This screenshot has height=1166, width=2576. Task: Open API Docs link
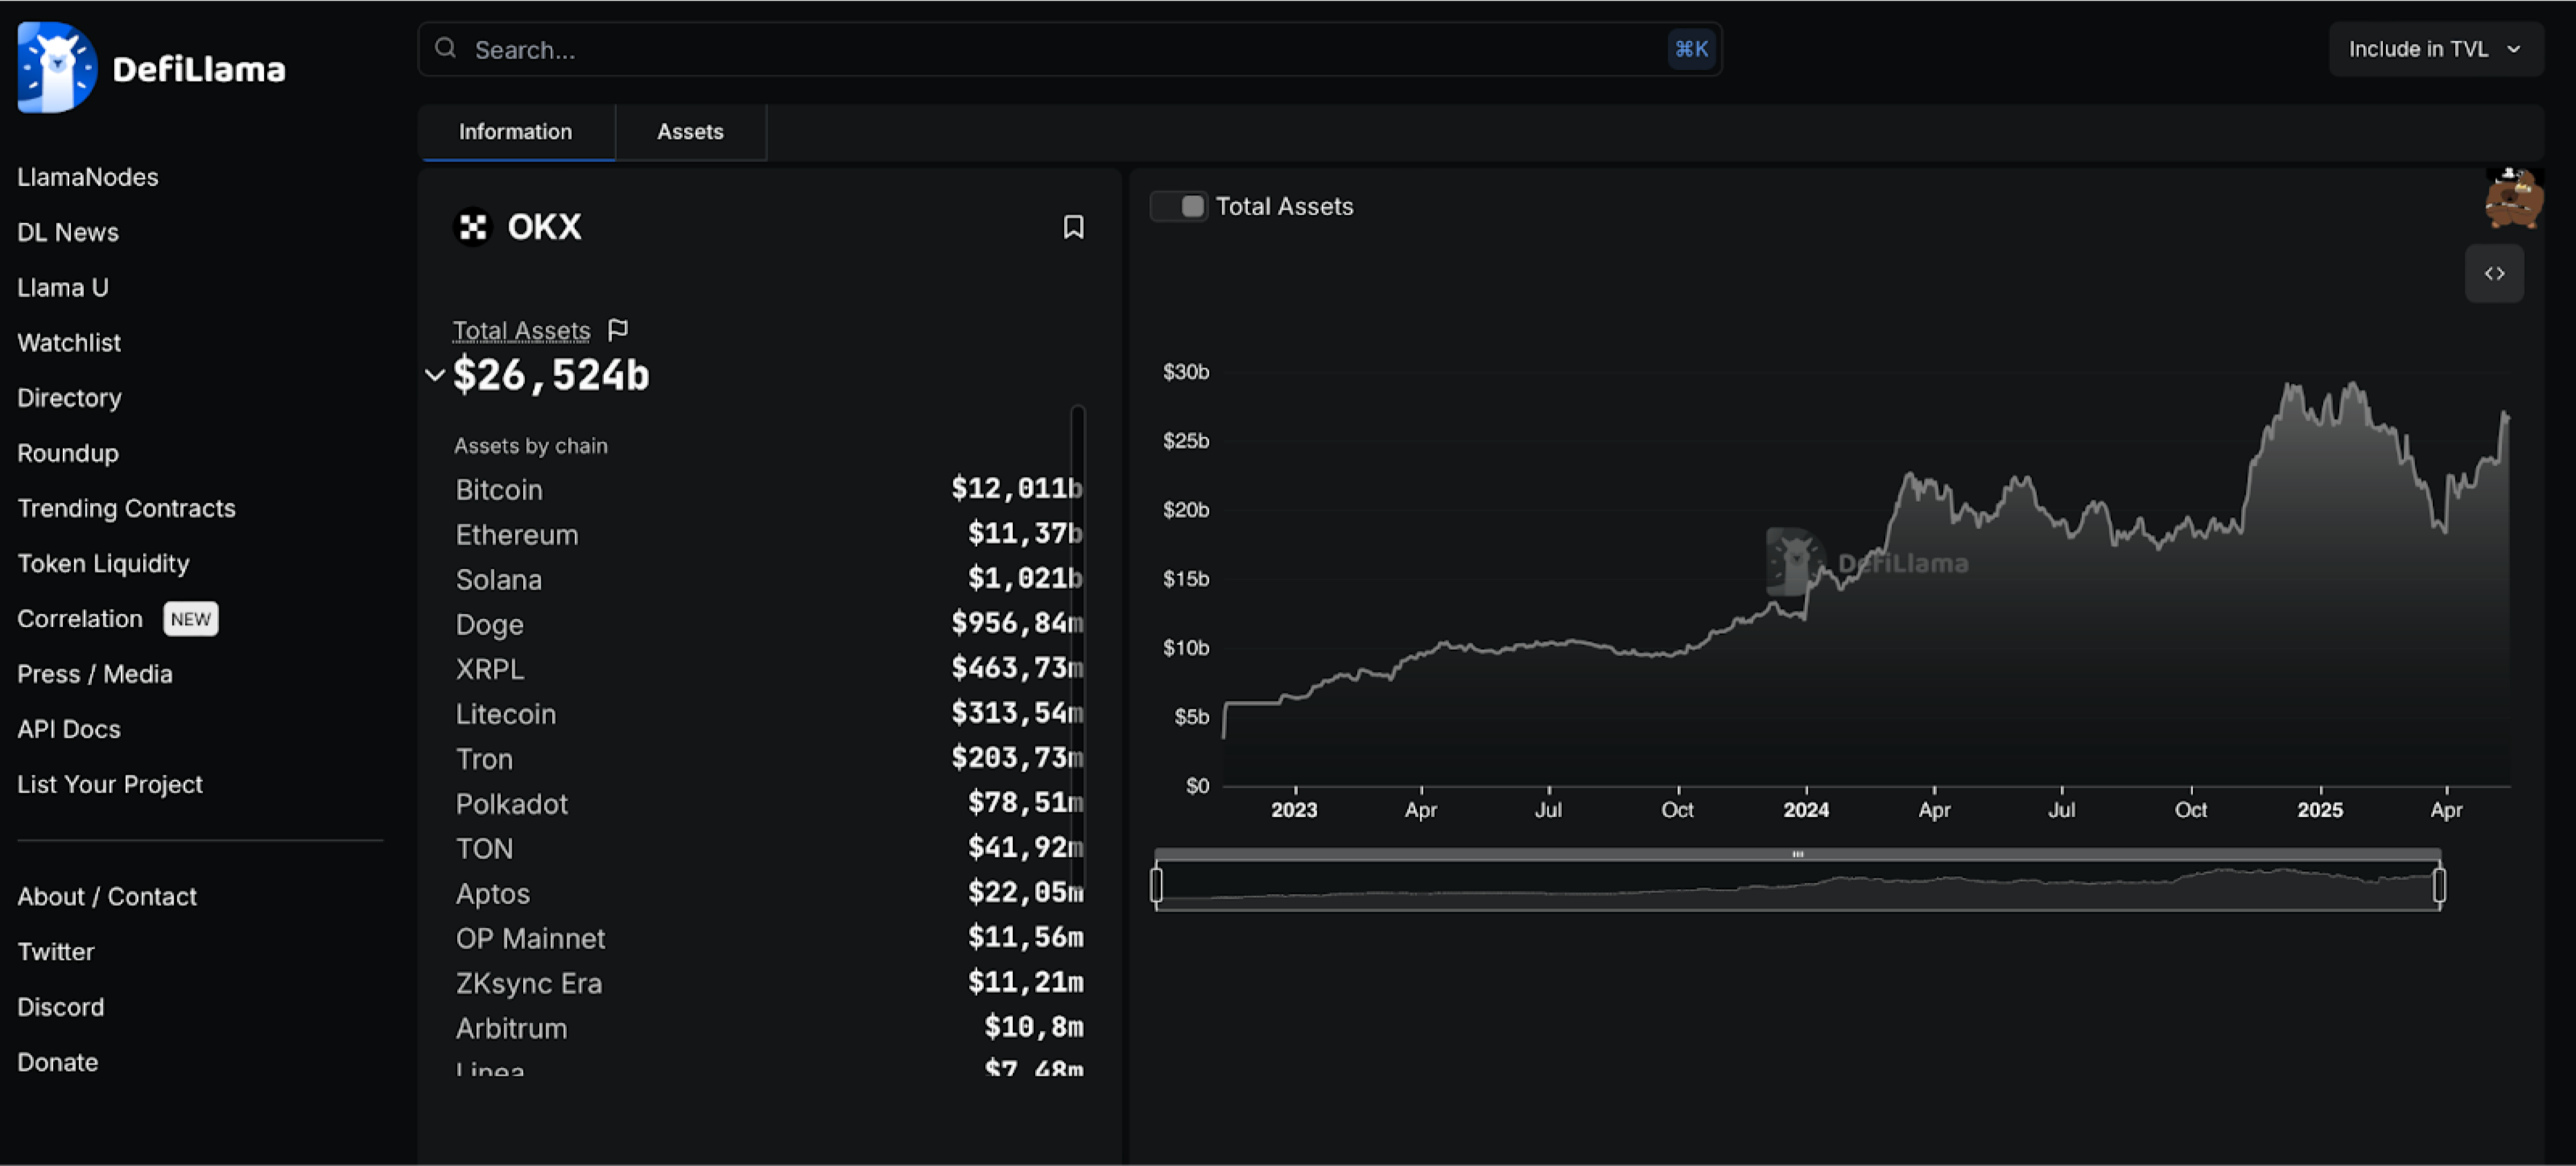pyautogui.click(x=69, y=729)
